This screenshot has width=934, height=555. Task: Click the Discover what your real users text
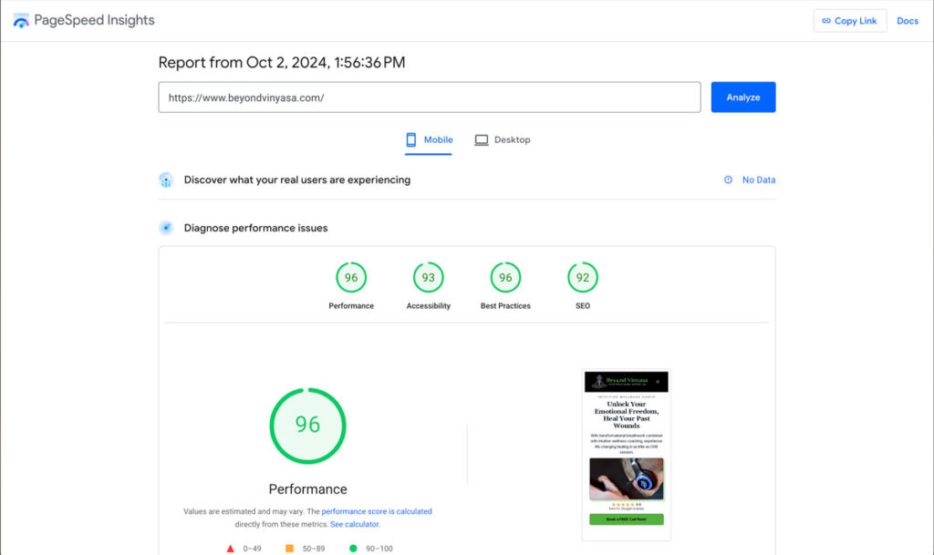(297, 180)
